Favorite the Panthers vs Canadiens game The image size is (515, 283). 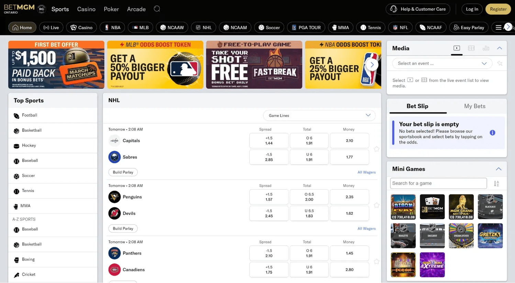(377, 262)
